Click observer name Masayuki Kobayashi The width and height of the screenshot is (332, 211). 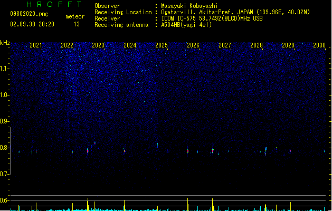pyautogui.click(x=189, y=6)
